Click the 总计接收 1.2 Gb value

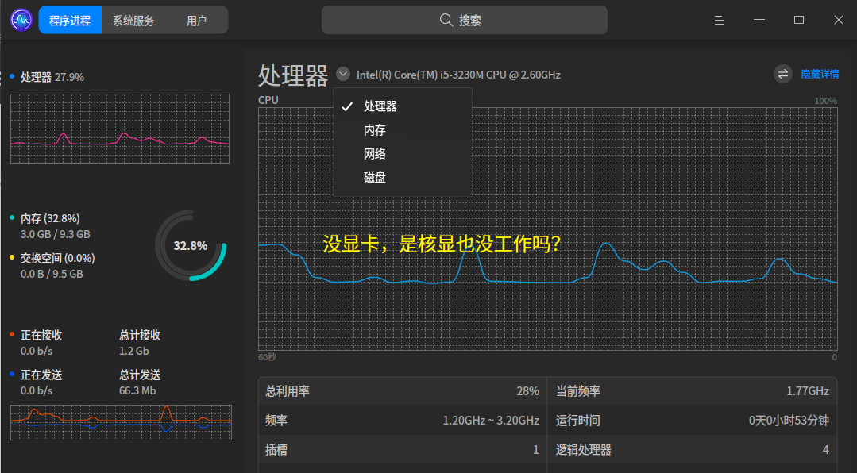coord(134,352)
